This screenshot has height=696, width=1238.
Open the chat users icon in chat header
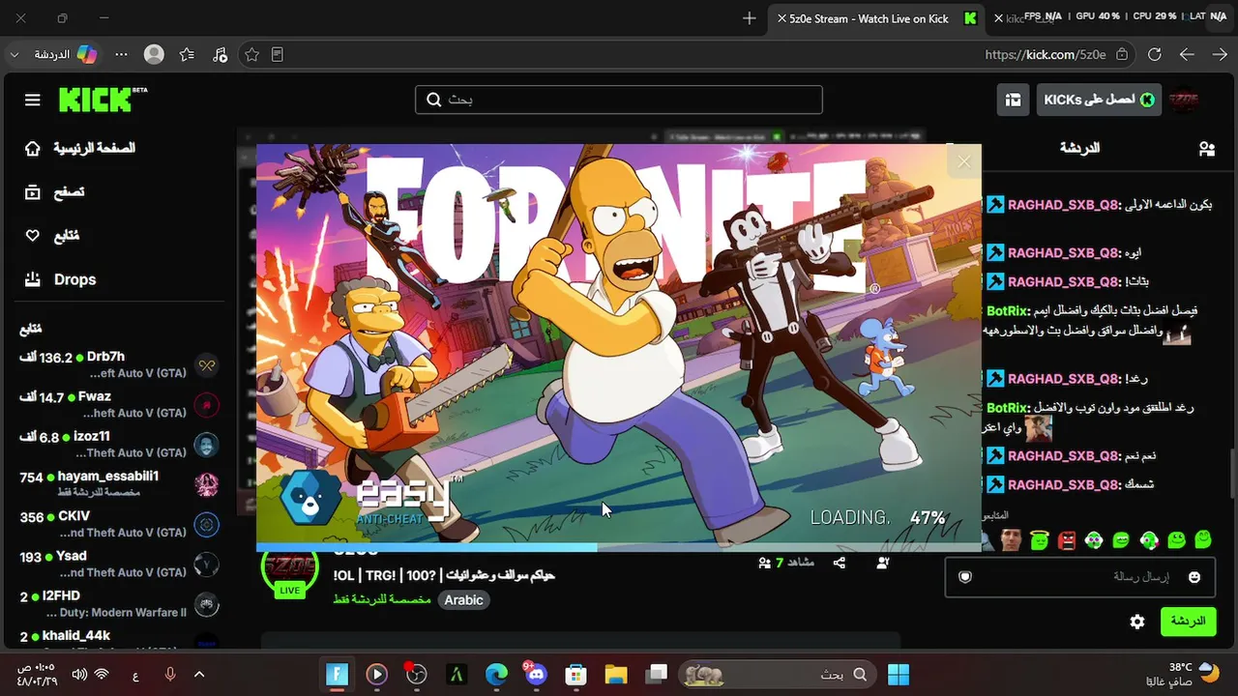1206,149
